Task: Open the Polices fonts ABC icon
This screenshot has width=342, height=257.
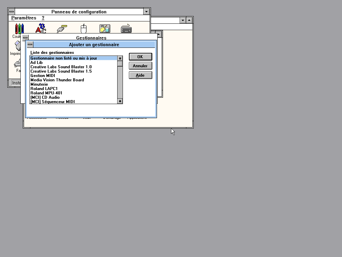Action: [x=40, y=28]
